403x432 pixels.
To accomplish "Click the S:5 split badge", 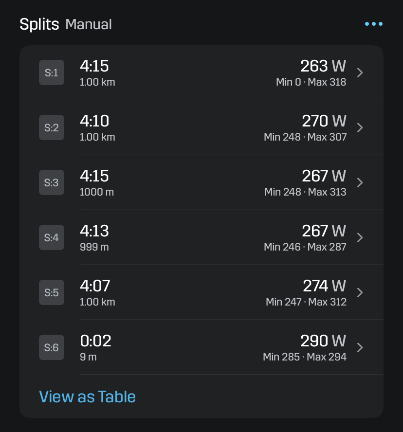I will 52,292.
